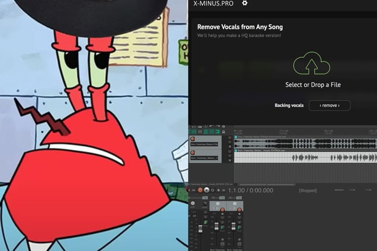Click the transport Stop button
The width and height of the screenshot is (377, 251).
[x=219, y=190]
